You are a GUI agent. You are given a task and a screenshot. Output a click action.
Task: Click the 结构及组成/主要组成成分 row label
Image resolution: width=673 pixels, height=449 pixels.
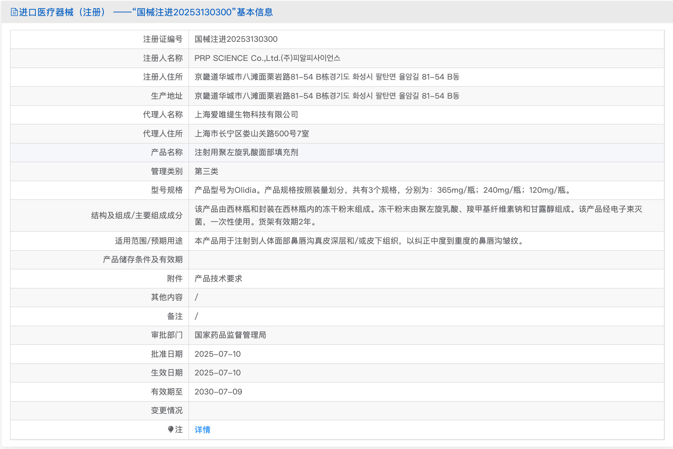pyautogui.click(x=136, y=216)
